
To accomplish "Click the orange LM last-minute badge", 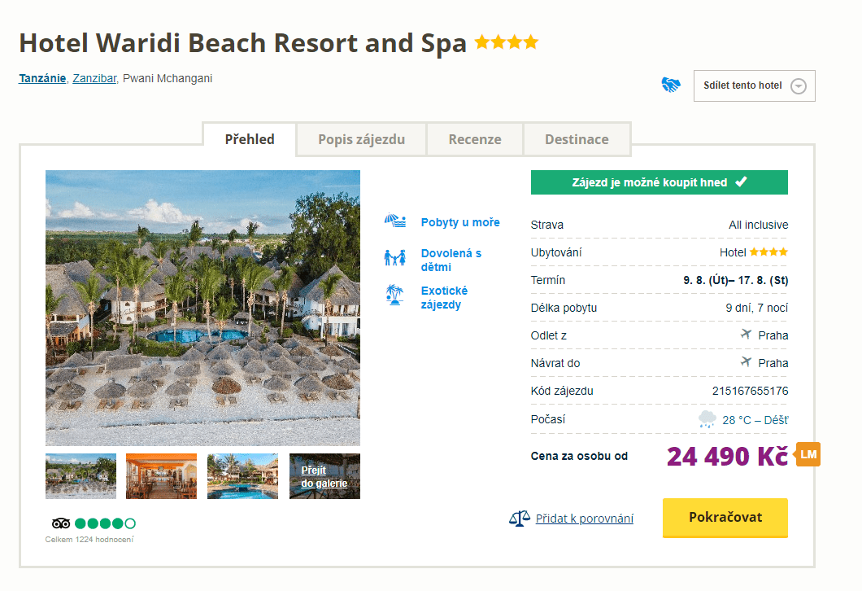I will pyautogui.click(x=808, y=454).
